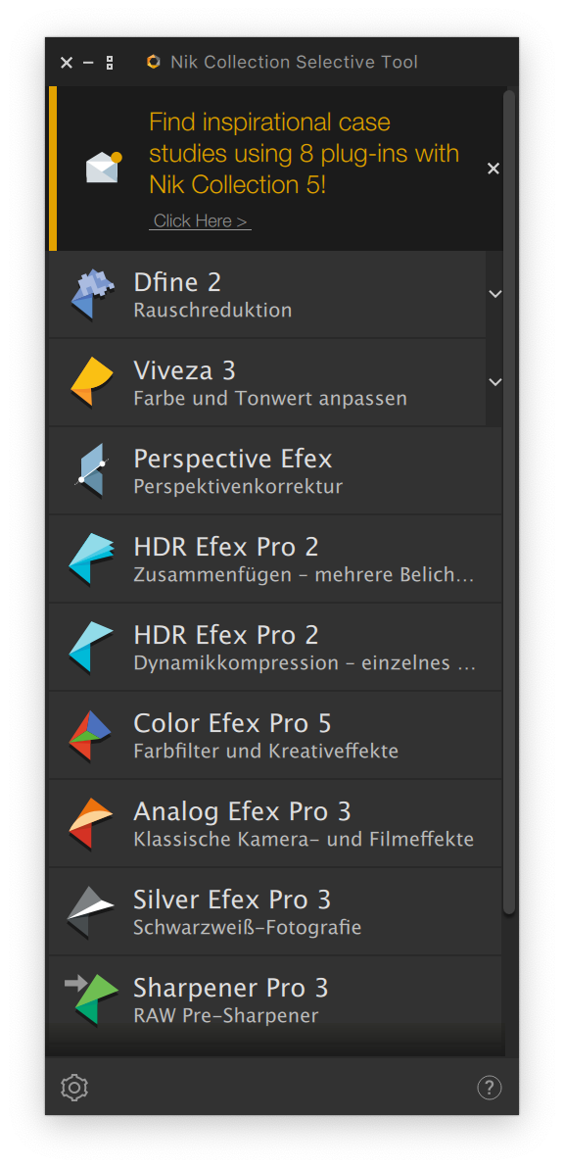Launch HDR Efex Pro 2 Zusammenfügen entry

point(275,559)
